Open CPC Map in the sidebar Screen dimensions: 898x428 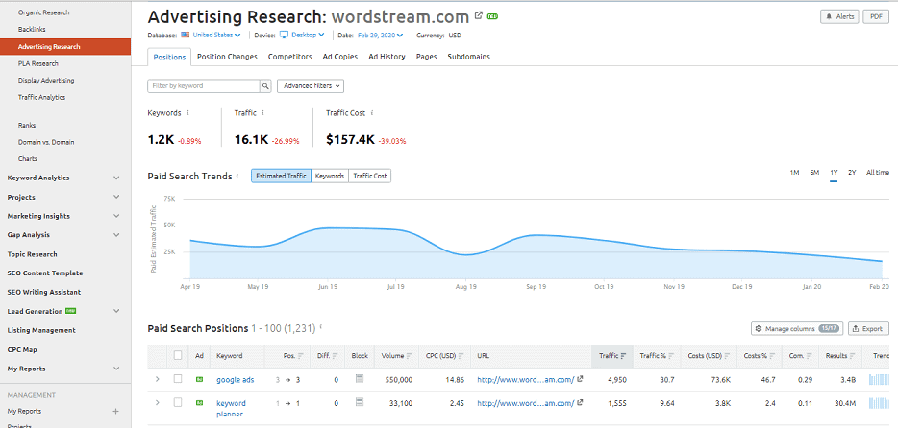pos(22,349)
